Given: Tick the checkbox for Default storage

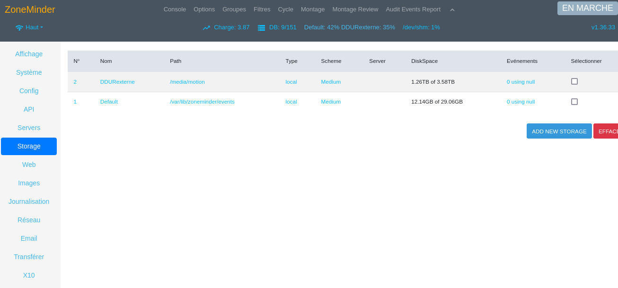Looking at the screenshot, I should 574,102.
